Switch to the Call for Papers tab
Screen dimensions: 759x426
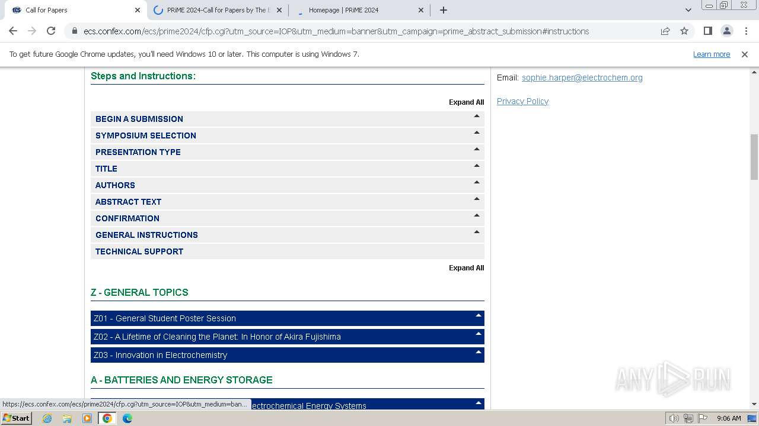(x=74, y=10)
